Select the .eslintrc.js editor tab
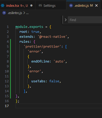102x118 pixels. 83,5
